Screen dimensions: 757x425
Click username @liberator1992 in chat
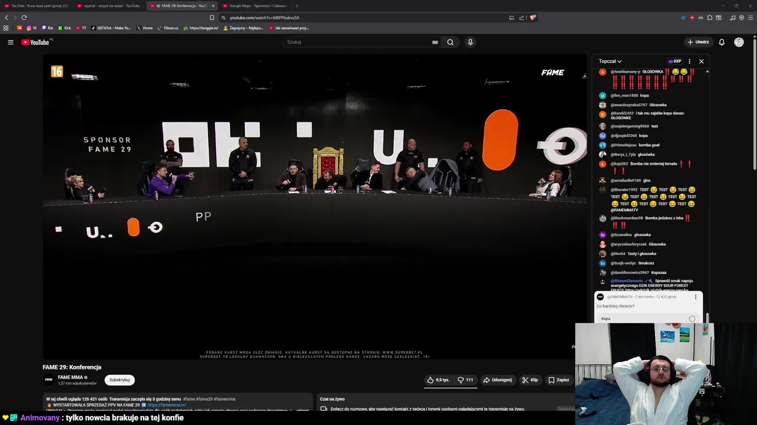point(624,189)
